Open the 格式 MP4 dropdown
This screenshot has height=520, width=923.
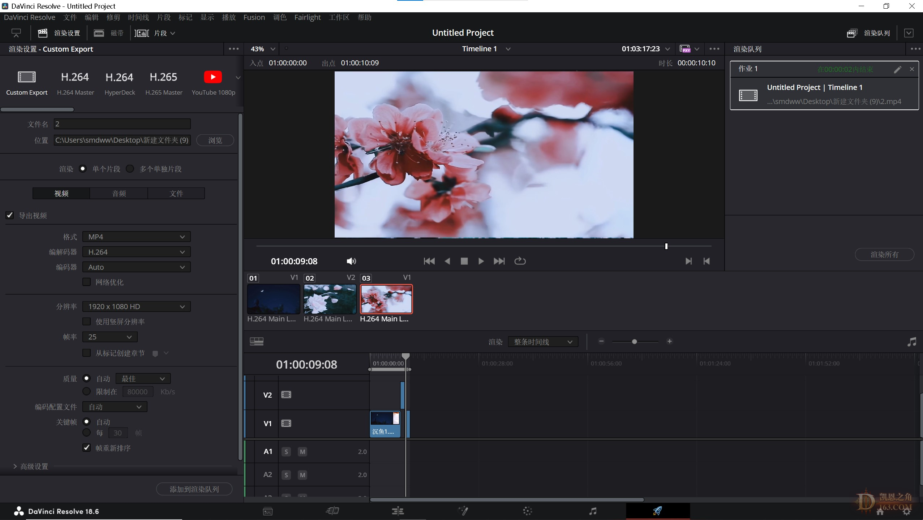(137, 237)
